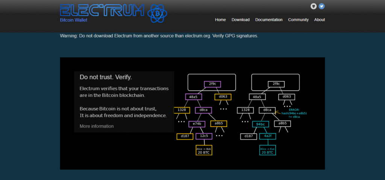Click the Bitcoin Wallet subtitle text
Viewport: 385px width, 180px height.
pos(73,20)
